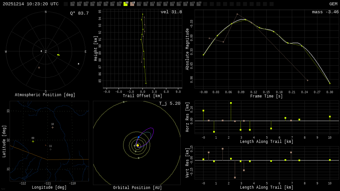The width and height of the screenshot is (340, 191).
Task: Click the Z zenith marker in polar plot
Action: point(45,52)
